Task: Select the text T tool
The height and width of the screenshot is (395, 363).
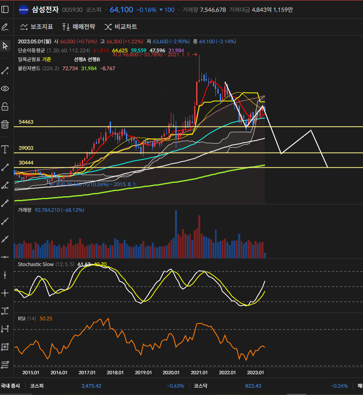Action: tap(5, 149)
